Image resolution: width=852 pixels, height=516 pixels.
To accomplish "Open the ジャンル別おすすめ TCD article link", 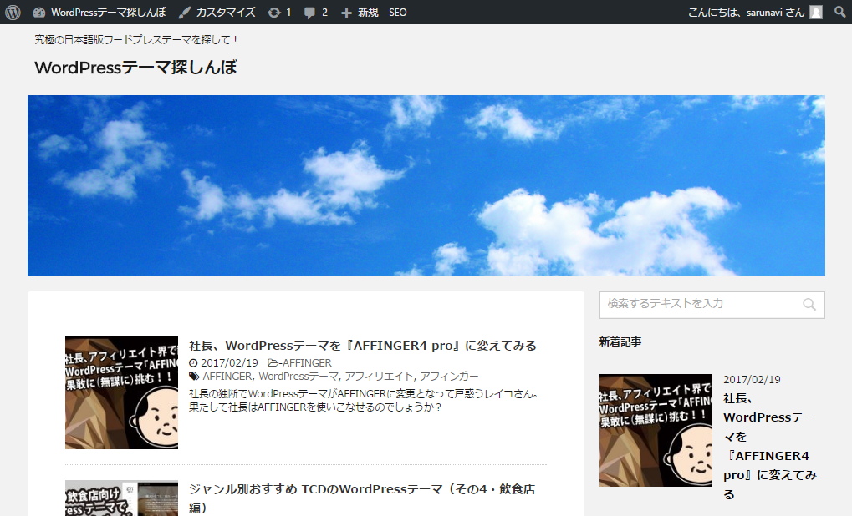I will pyautogui.click(x=361, y=489).
